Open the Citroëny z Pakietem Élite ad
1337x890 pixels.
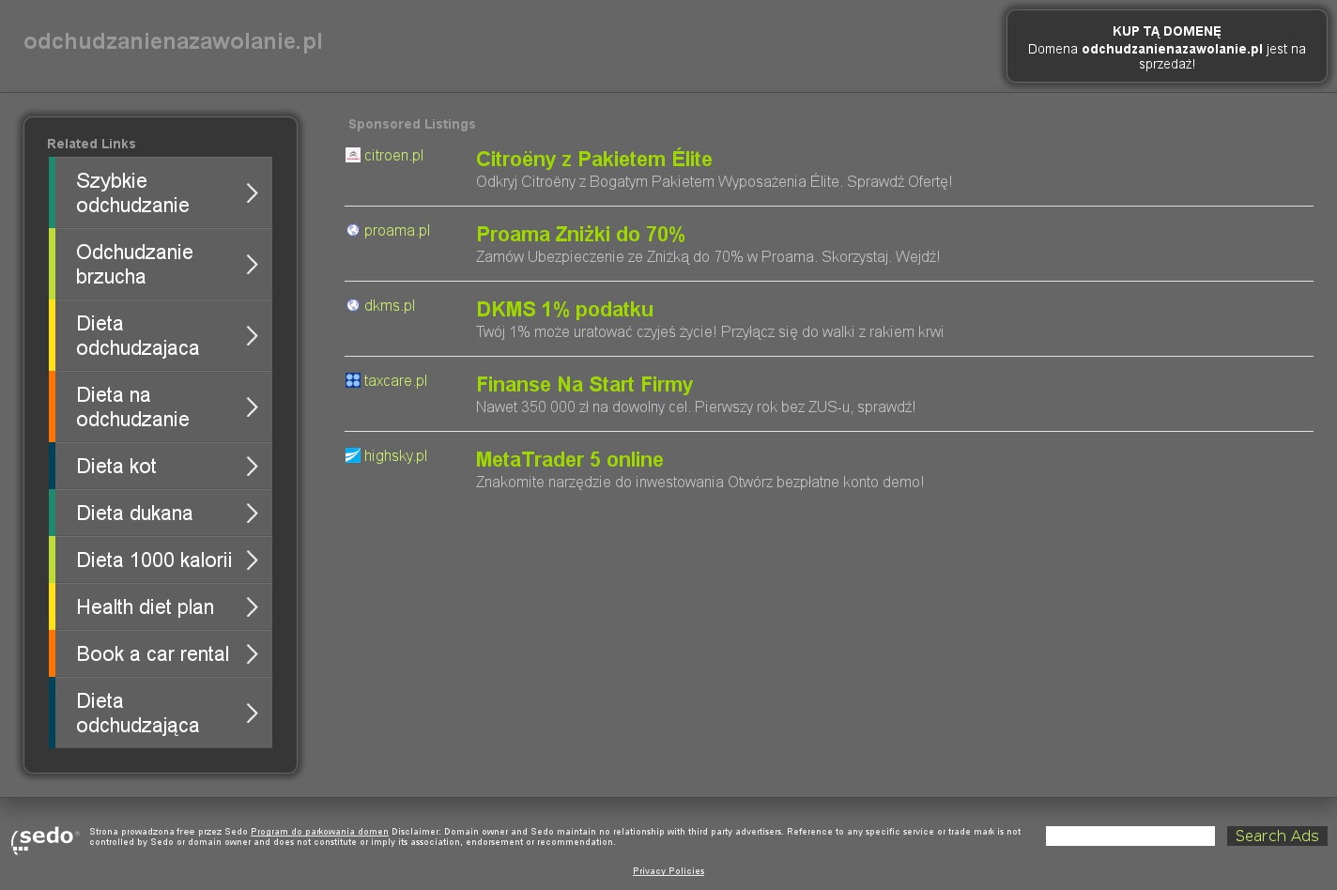coord(594,159)
